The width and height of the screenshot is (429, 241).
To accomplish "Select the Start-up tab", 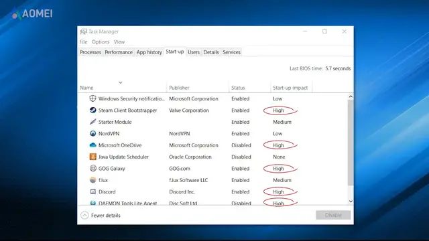I will (174, 52).
